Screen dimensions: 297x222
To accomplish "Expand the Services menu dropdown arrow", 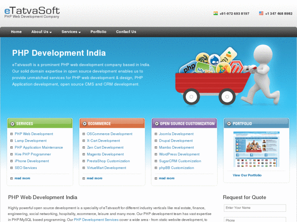I will click(x=80, y=33).
